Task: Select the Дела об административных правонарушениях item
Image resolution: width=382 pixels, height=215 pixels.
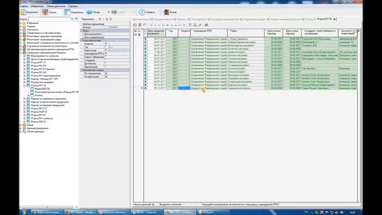Action: [x=54, y=59]
